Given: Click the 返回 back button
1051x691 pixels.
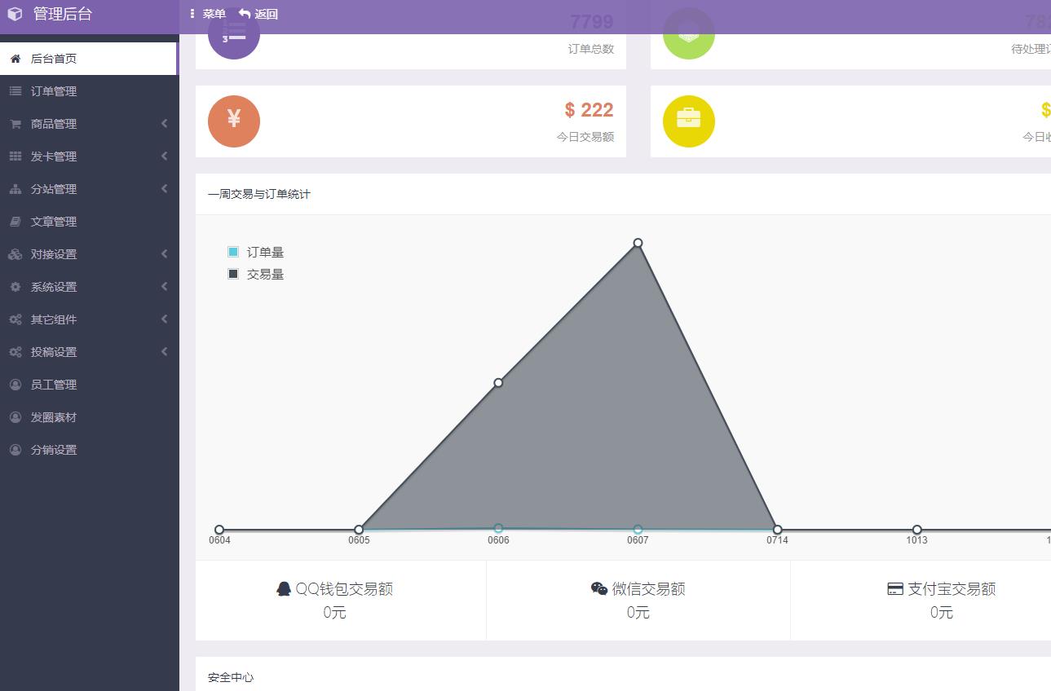Looking at the screenshot, I should [x=258, y=14].
